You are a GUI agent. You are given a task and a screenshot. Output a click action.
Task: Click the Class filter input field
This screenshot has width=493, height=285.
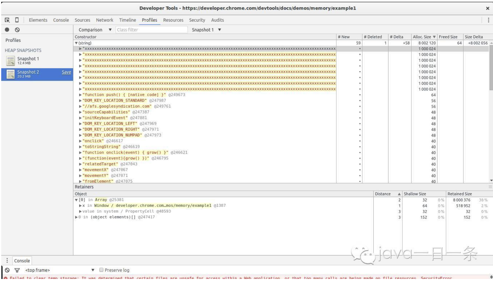(152, 30)
